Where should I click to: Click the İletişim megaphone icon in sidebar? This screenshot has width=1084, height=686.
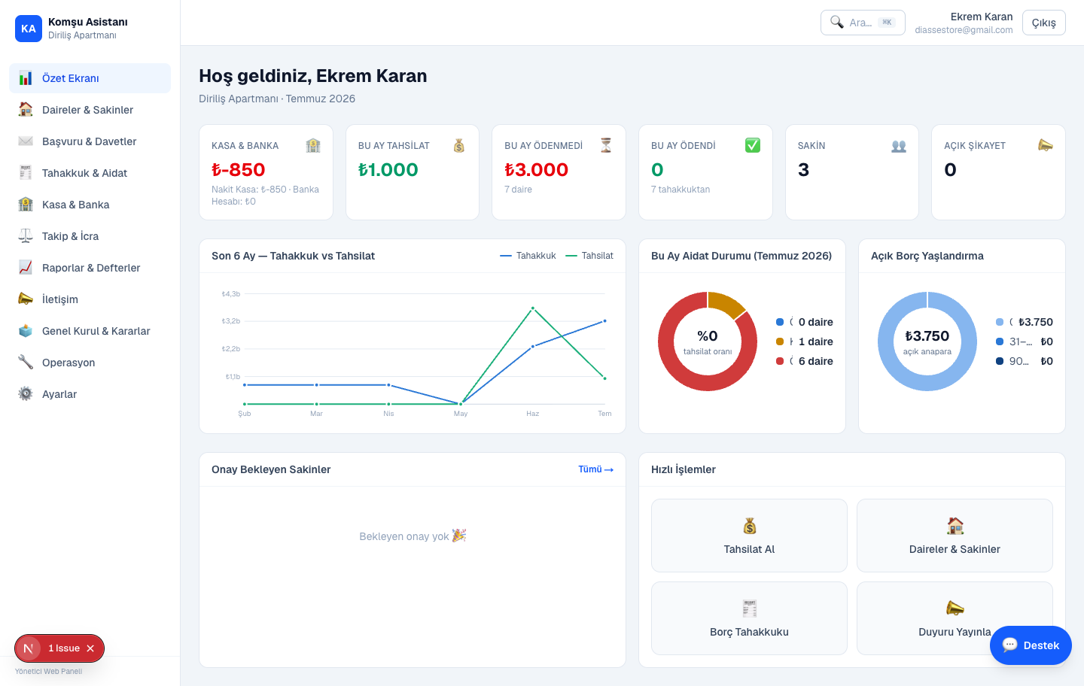click(26, 299)
